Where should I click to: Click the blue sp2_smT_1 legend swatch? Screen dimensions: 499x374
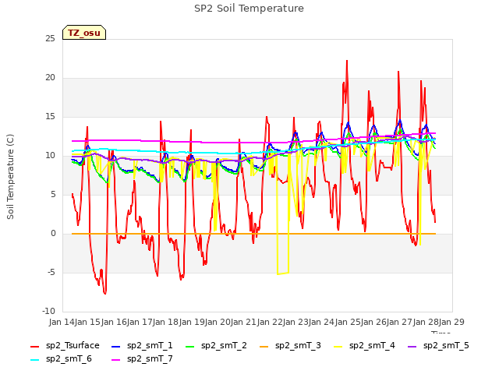[116, 346]
